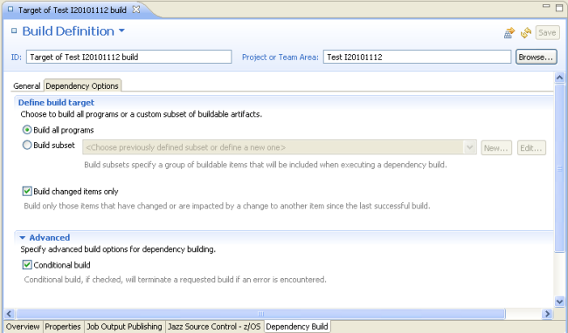Click the vertical scrollbar up arrow
Viewport: 568px width, 333px height.
[x=559, y=78]
